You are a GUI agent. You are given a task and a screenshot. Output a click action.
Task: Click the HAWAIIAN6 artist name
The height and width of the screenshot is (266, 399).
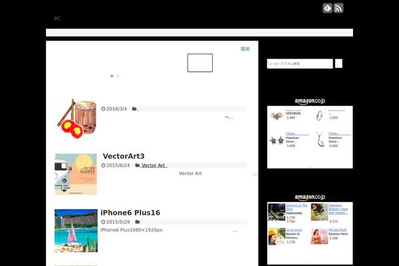pyautogui.click(x=294, y=213)
